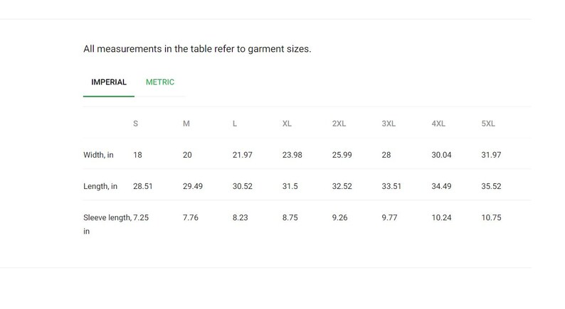565x309 pixels.
Task: Click the 28.51 length value for S
Action: pos(143,186)
